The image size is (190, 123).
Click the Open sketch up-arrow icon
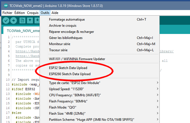(30, 21)
